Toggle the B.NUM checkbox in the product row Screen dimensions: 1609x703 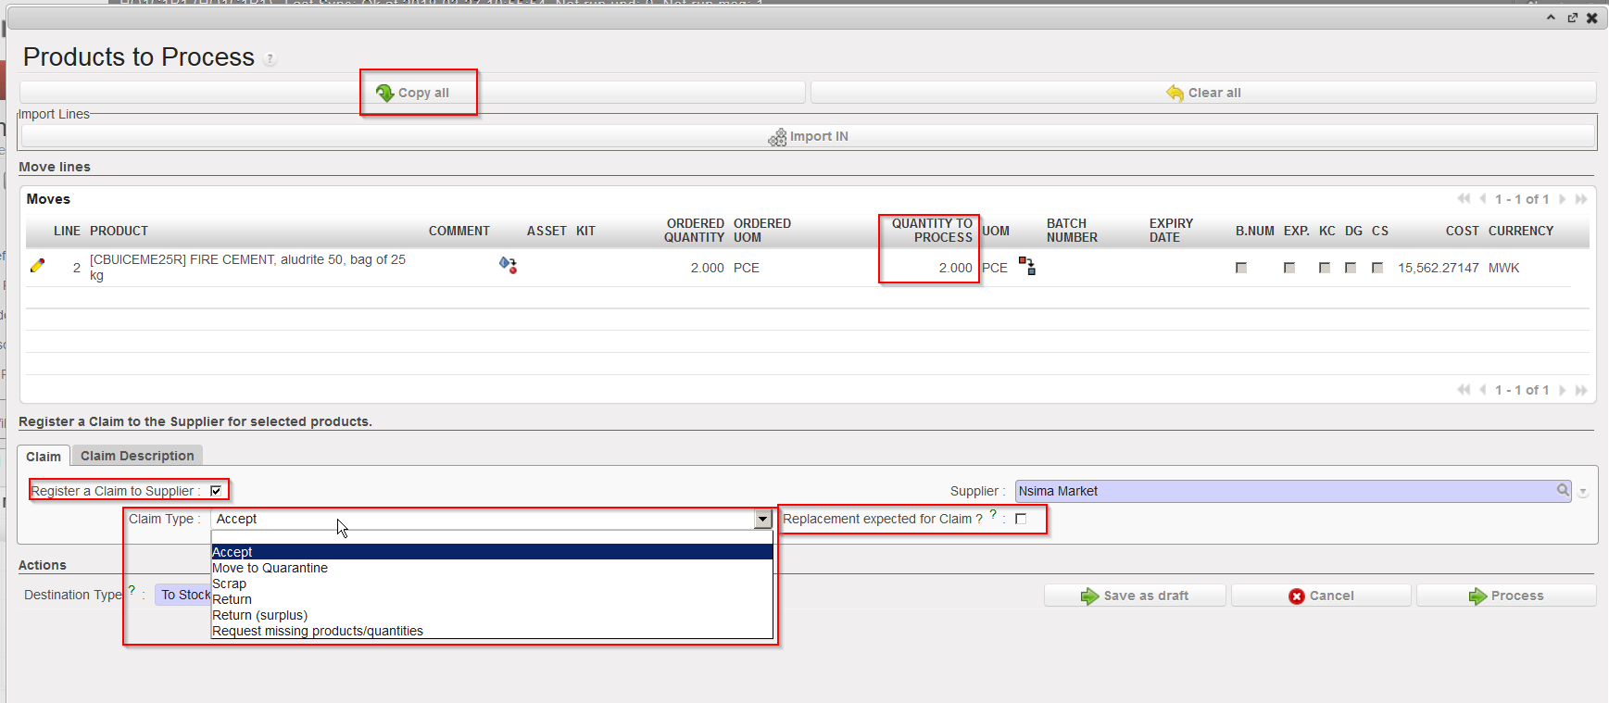(x=1241, y=268)
